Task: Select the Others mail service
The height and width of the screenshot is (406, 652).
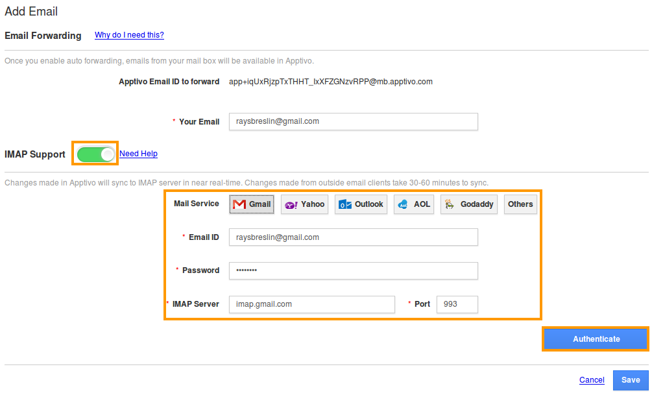Action: tap(520, 204)
